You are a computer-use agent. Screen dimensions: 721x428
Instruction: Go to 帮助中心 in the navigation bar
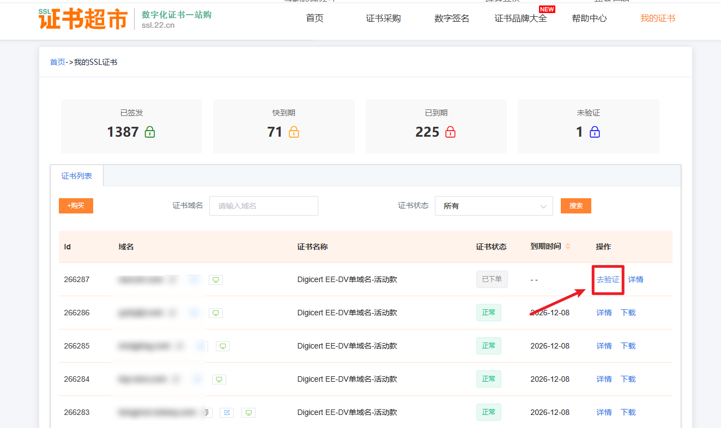[x=589, y=19]
